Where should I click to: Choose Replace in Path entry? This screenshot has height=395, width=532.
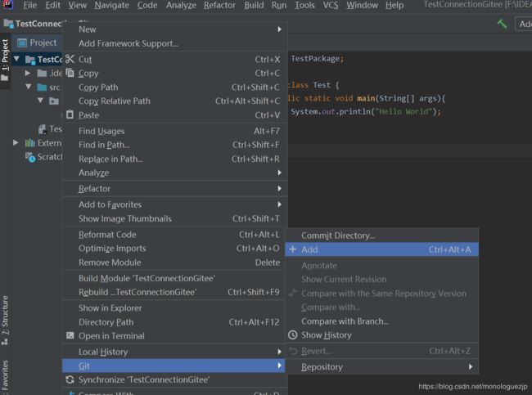[175, 159]
